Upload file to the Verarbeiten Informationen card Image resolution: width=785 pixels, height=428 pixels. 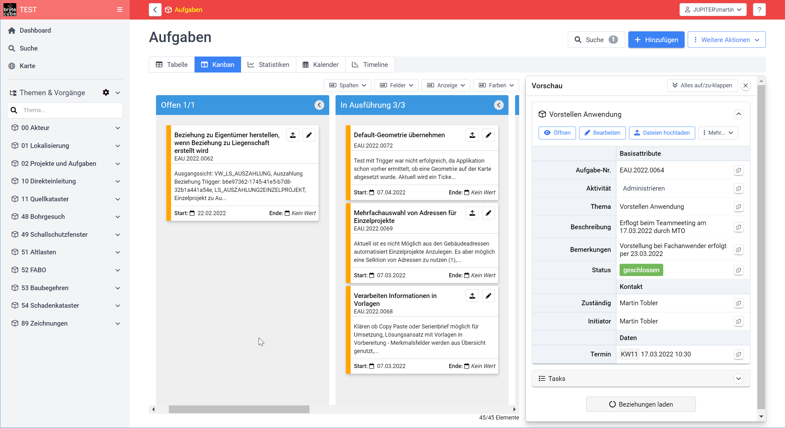click(x=472, y=296)
